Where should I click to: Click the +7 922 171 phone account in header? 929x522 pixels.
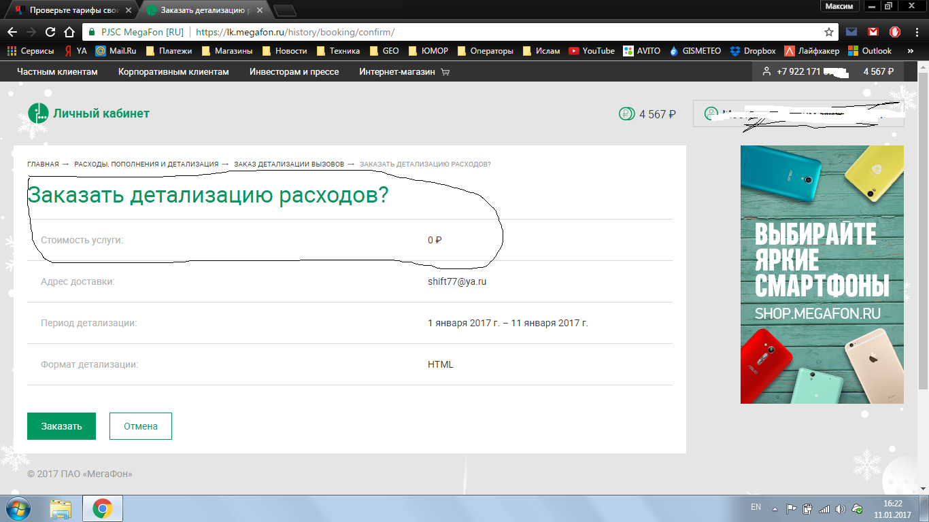click(805, 71)
